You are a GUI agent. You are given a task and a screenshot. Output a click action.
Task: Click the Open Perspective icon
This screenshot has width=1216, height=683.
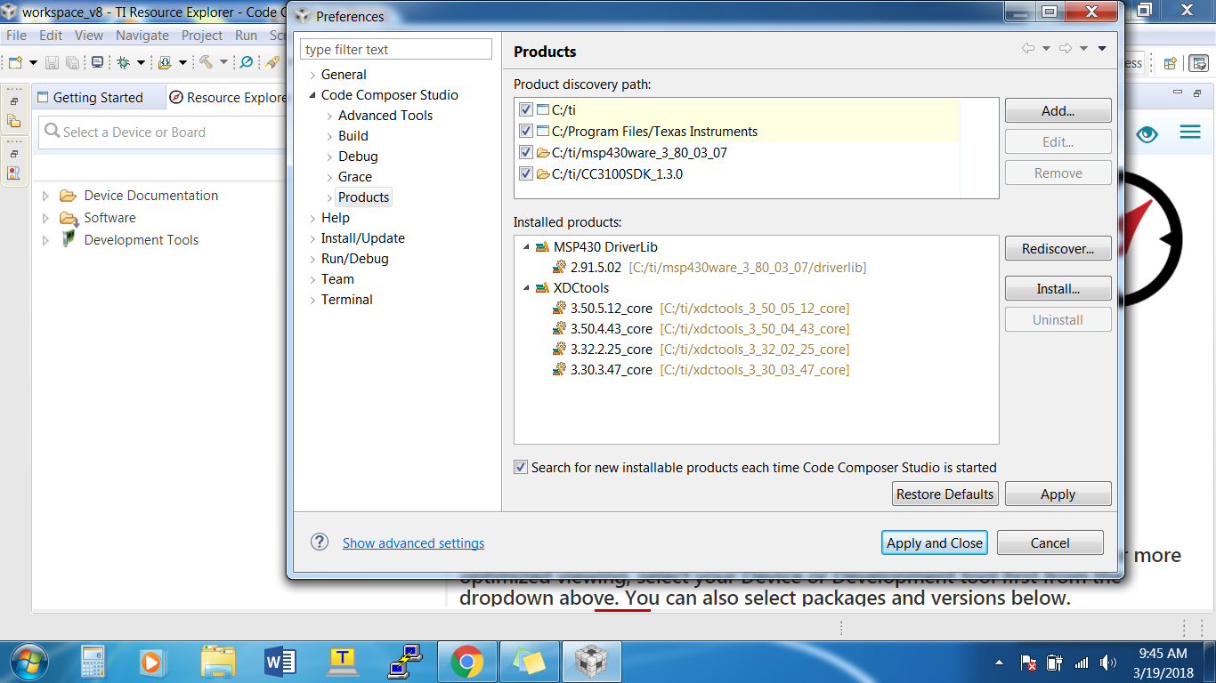tap(1170, 63)
